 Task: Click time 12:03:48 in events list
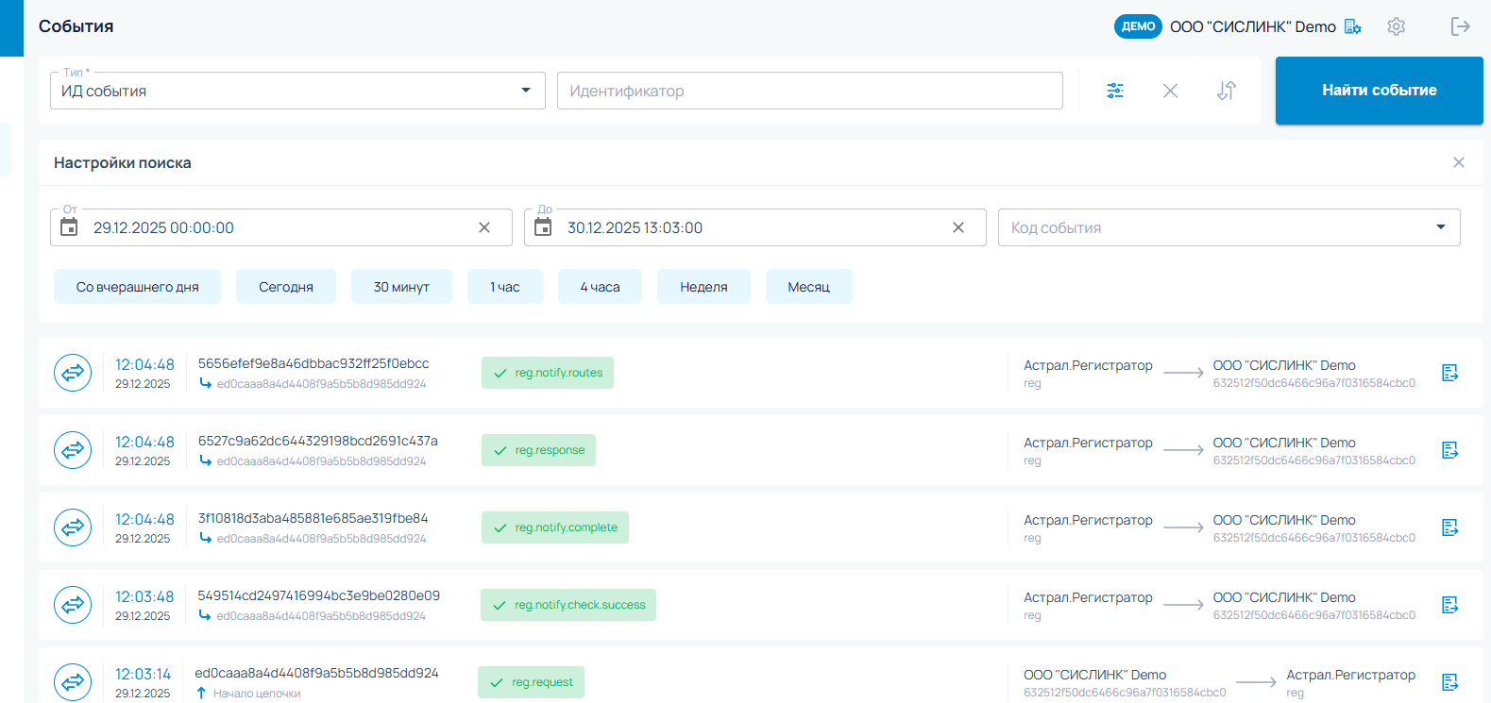144,596
